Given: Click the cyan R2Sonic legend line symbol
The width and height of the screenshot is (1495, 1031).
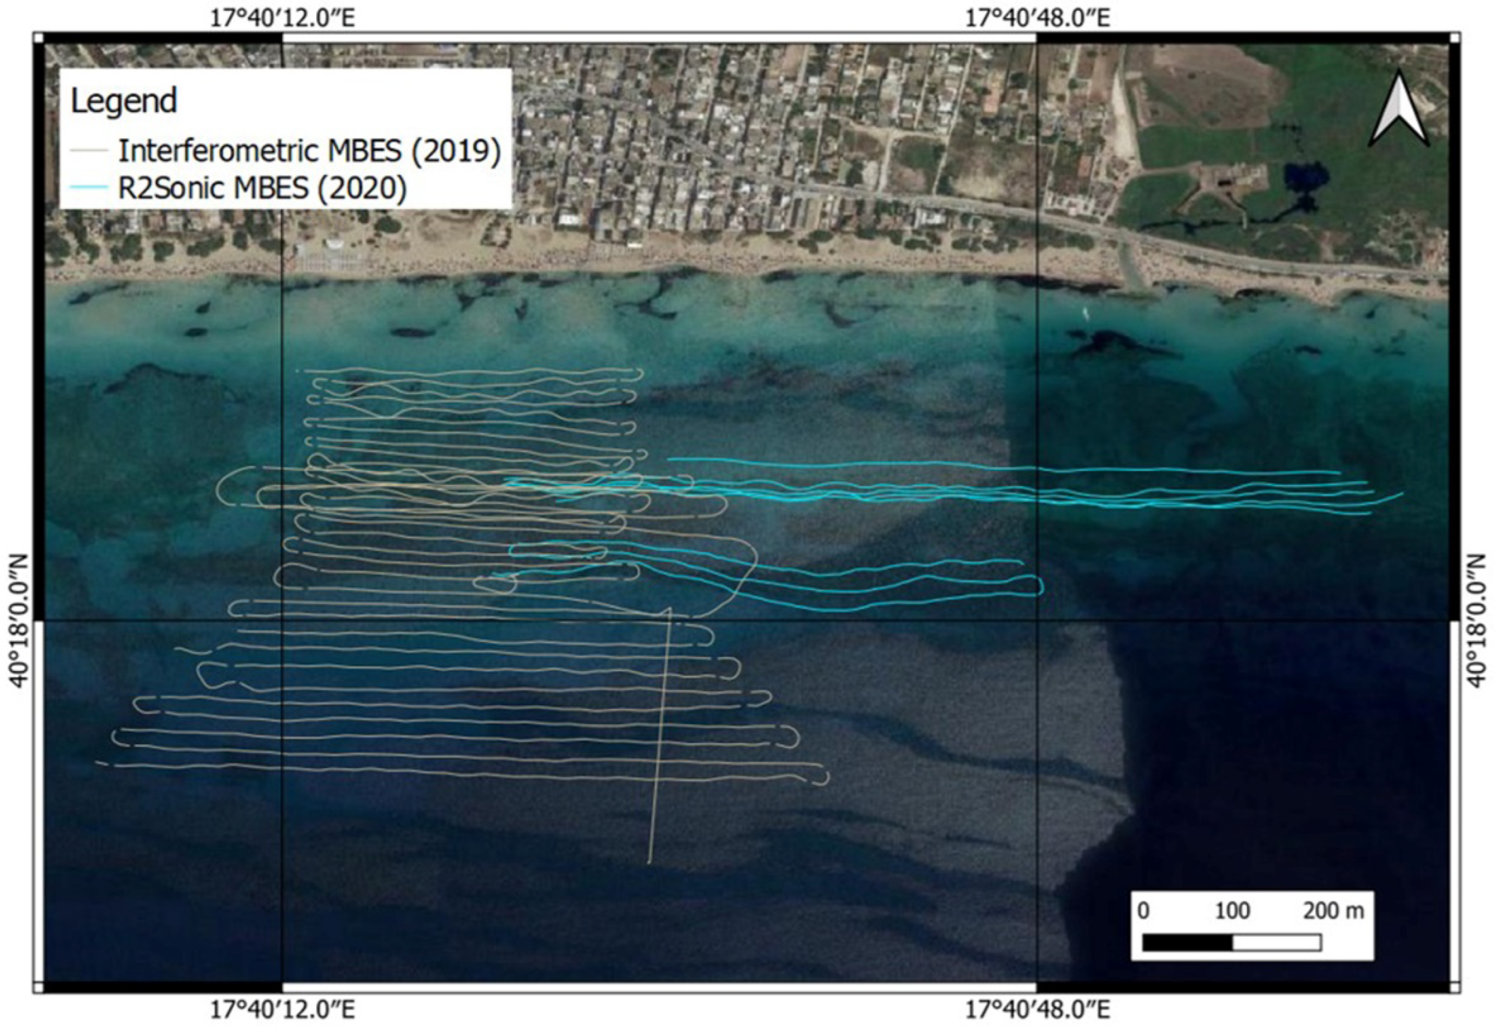Looking at the screenshot, I should [x=89, y=188].
